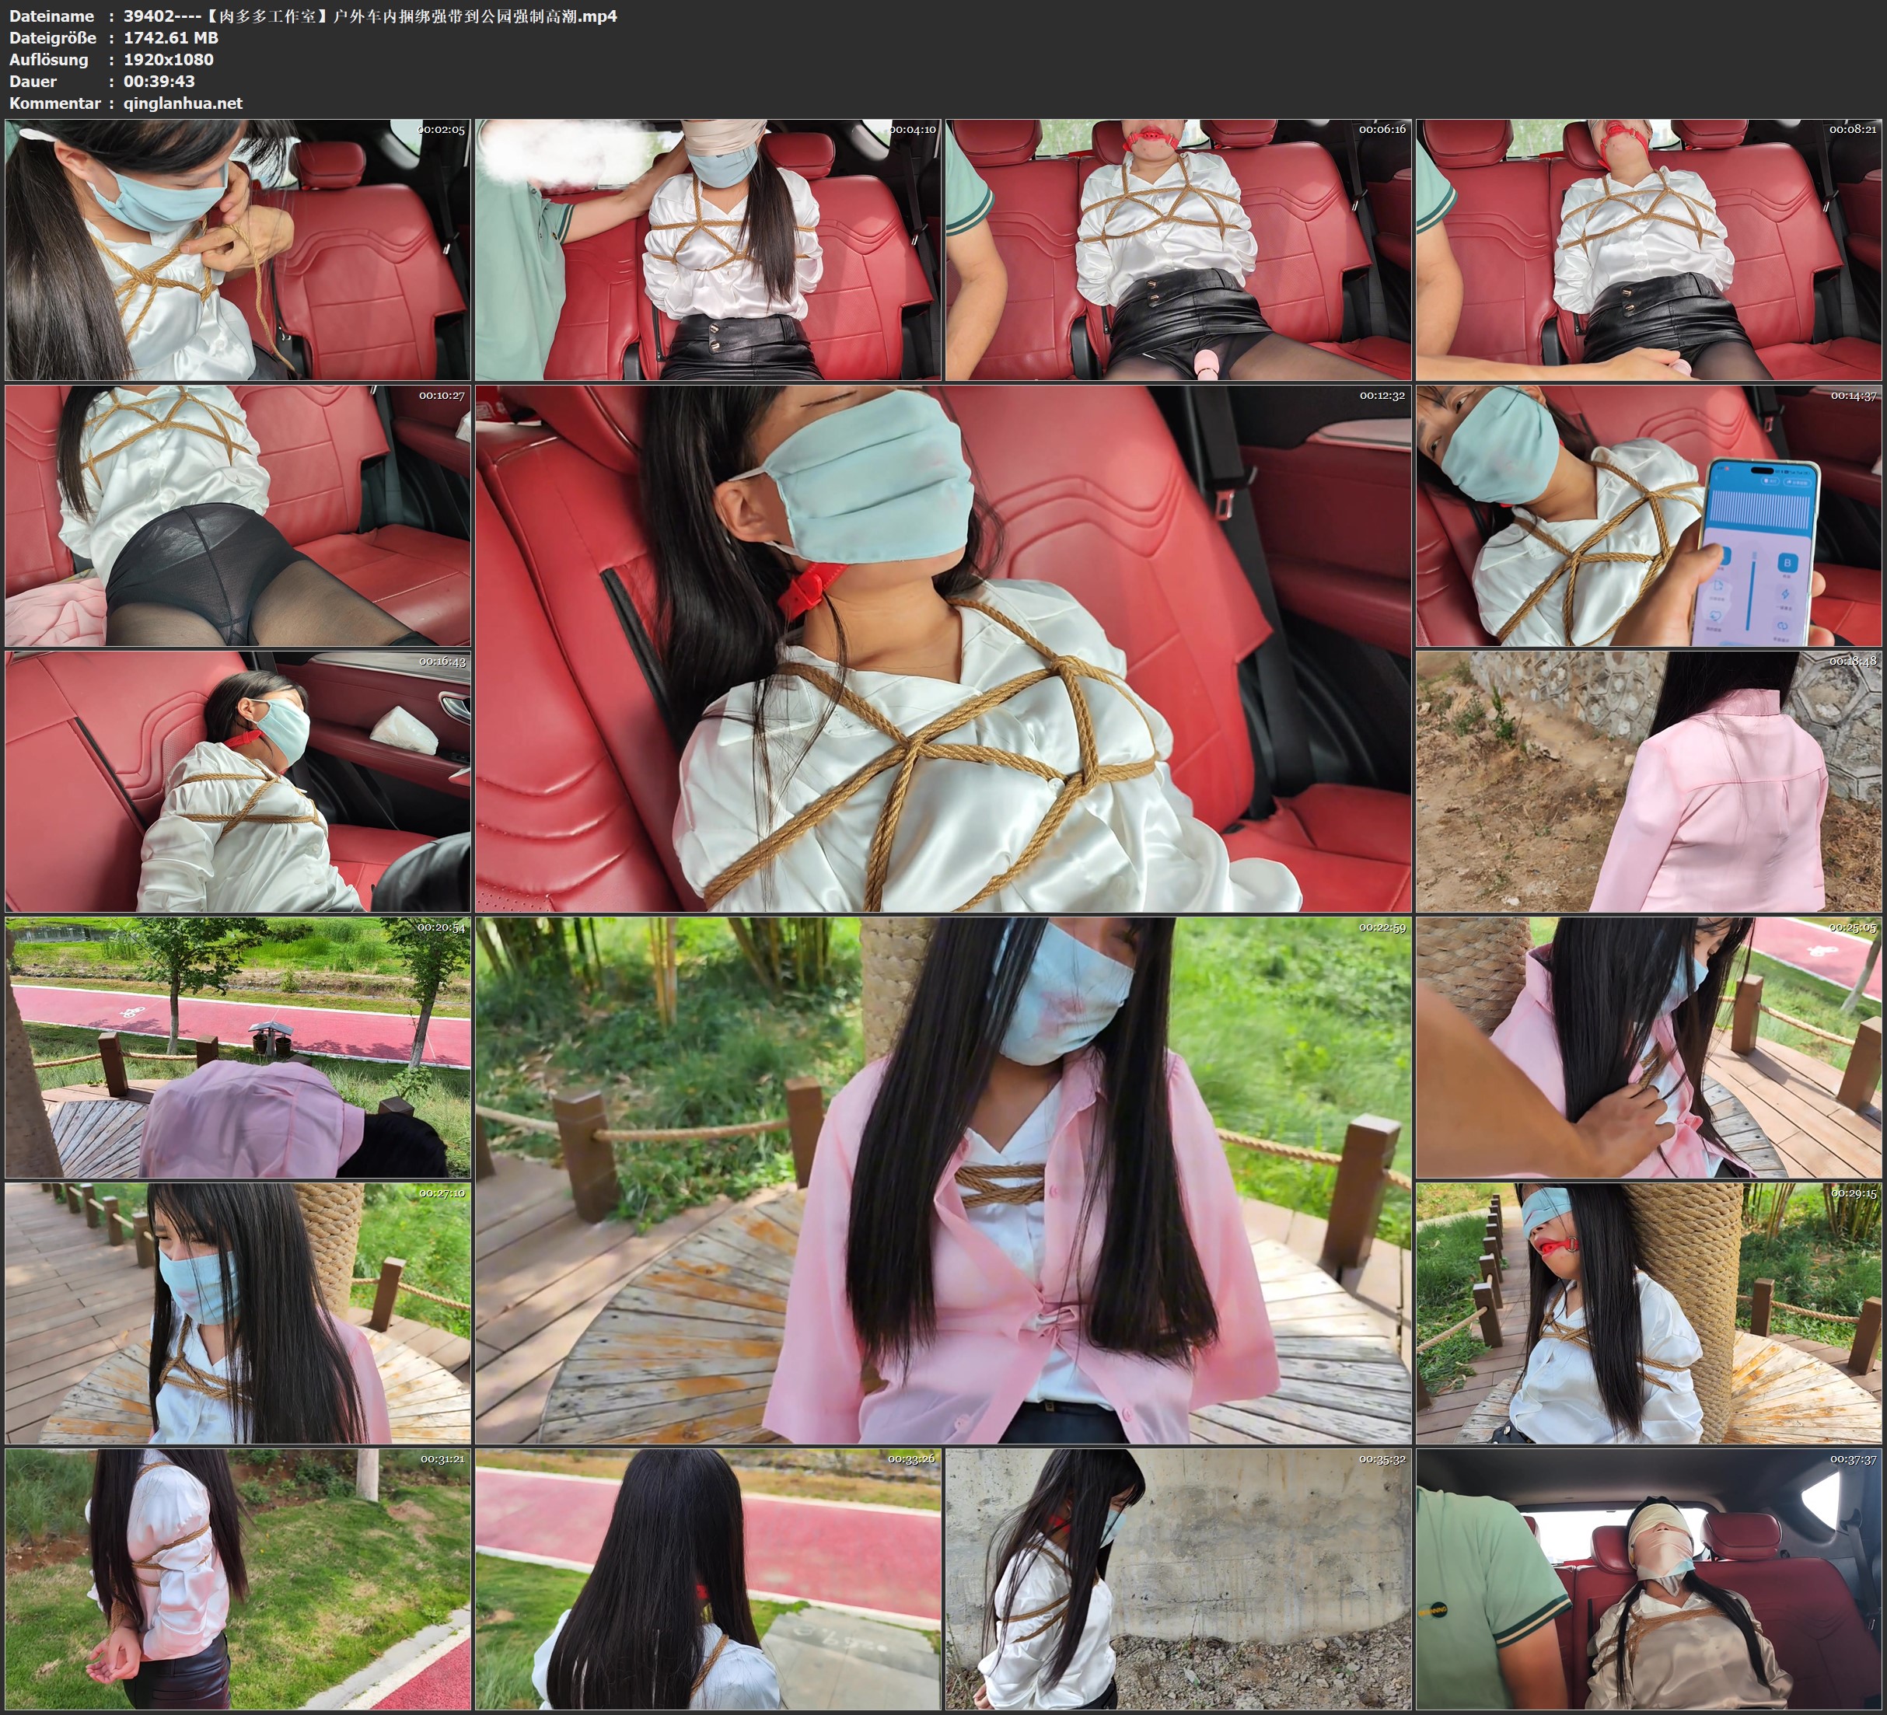Select the thumbnail at 00:18:48

point(1648,781)
